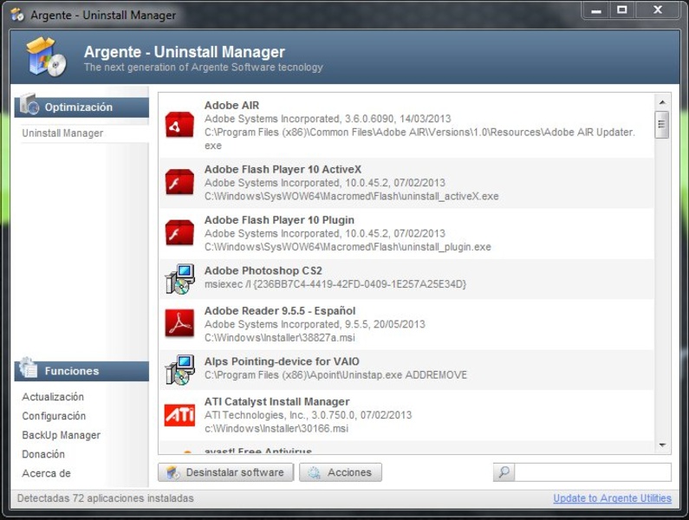Click the list scrollbar down arrow
Image resolution: width=689 pixels, height=520 pixels.
(x=662, y=445)
